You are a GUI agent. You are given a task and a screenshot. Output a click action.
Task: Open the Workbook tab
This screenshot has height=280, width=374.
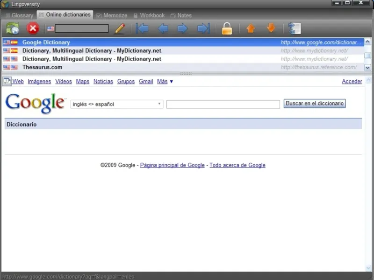click(x=149, y=15)
